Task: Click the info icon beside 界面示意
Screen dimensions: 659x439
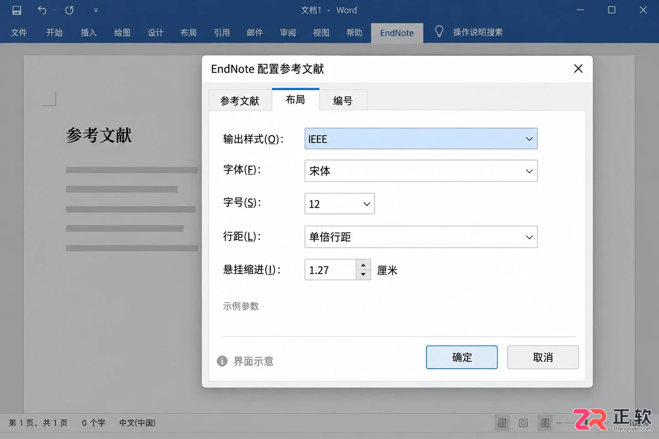Action: click(x=222, y=361)
